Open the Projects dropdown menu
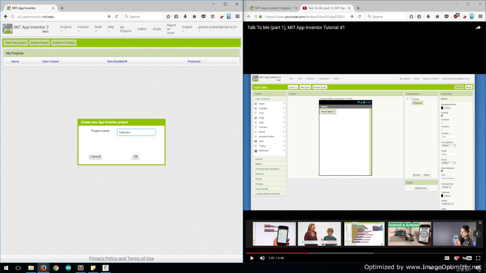 coord(65,29)
